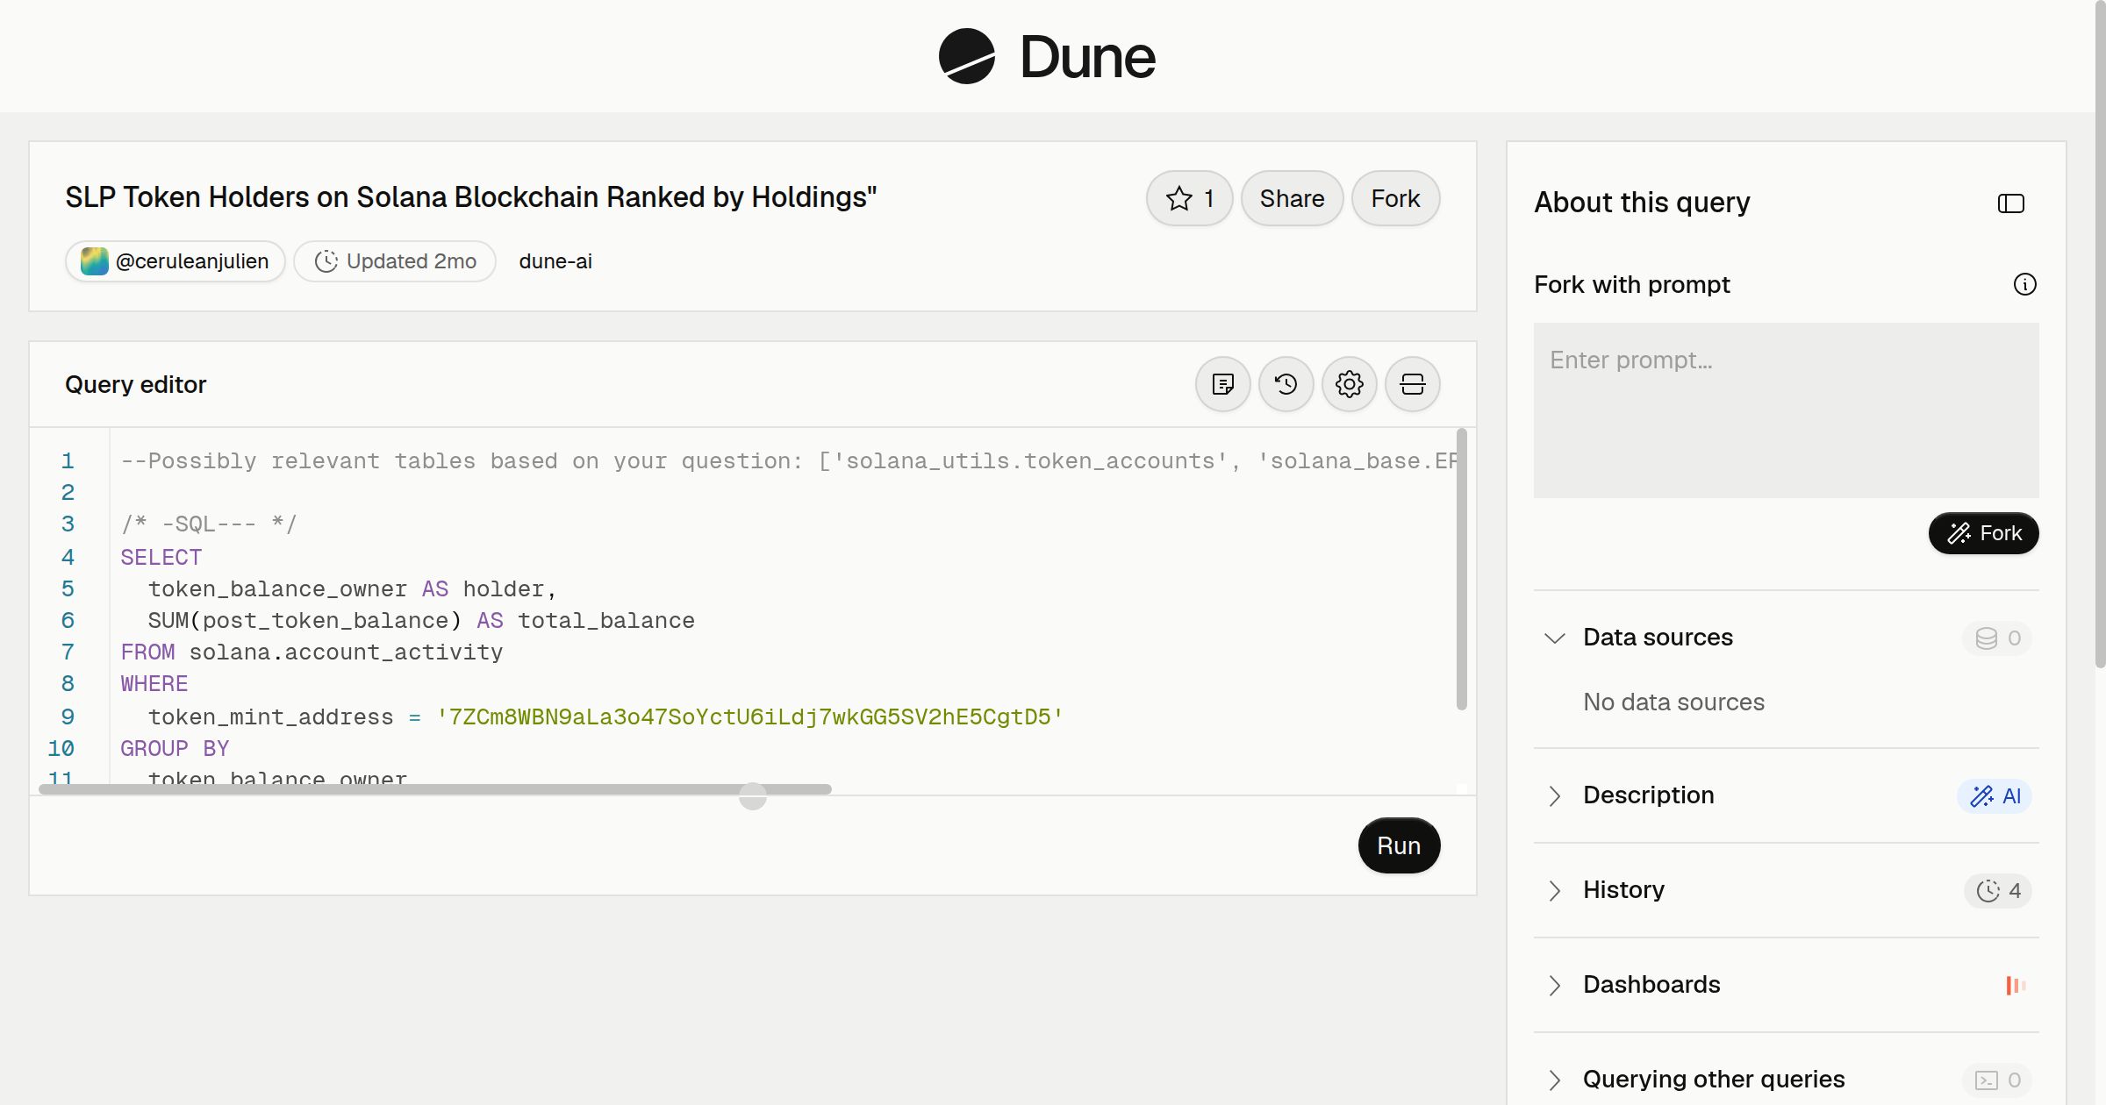
Task: Click the ceruleanjulien avatar image
Action: pyautogui.click(x=94, y=261)
